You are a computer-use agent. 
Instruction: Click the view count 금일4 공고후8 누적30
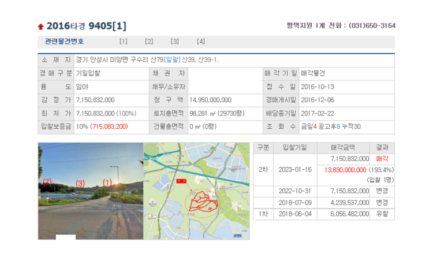331,126
